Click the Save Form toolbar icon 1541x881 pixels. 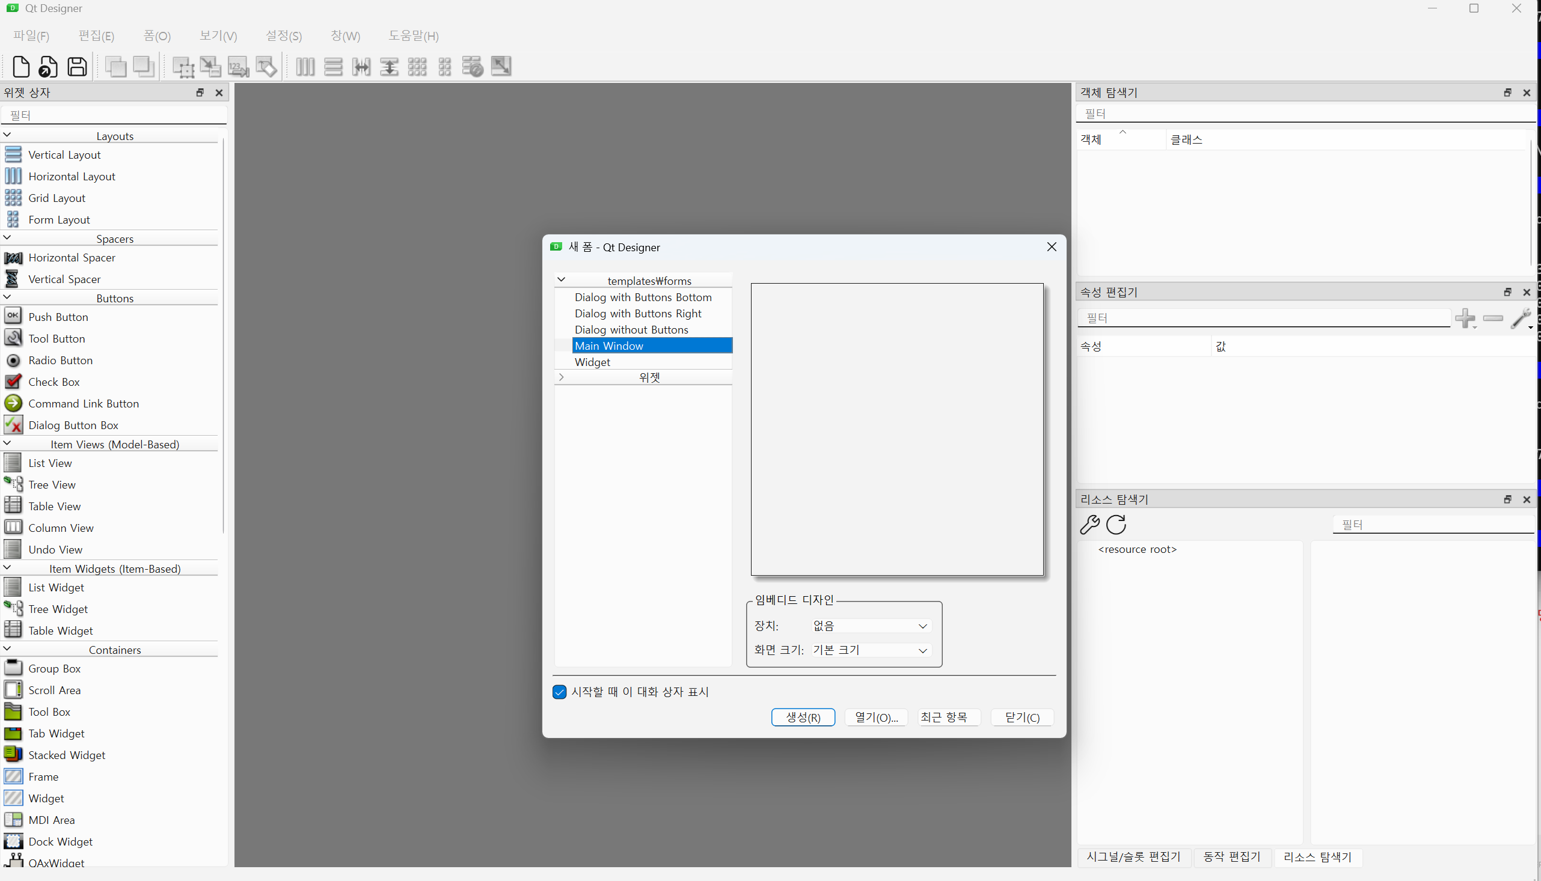pos(77,67)
